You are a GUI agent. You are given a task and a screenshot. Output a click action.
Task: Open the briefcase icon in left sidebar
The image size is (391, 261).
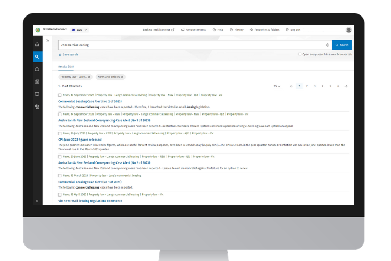click(x=37, y=69)
